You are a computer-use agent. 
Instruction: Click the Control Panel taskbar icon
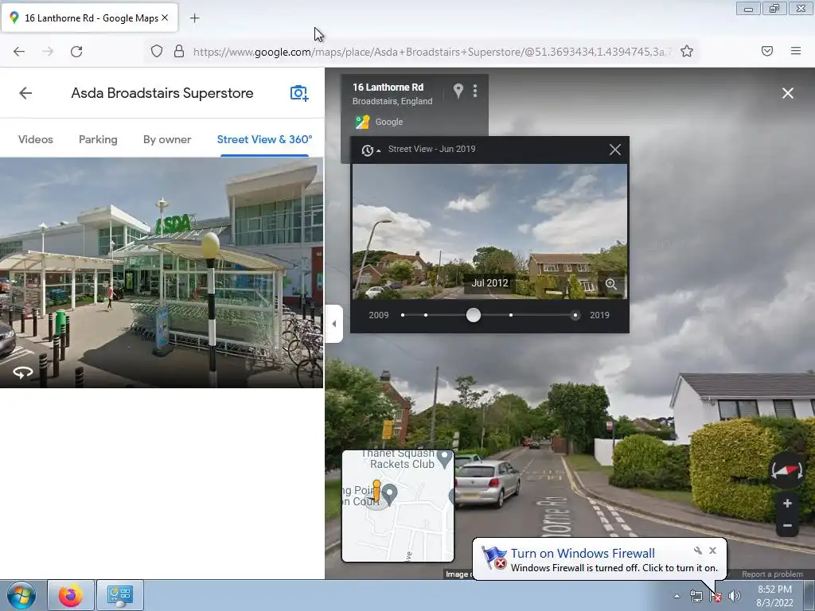pyautogui.click(x=120, y=595)
